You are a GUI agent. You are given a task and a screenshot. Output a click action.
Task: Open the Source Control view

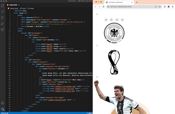pos(2,17)
